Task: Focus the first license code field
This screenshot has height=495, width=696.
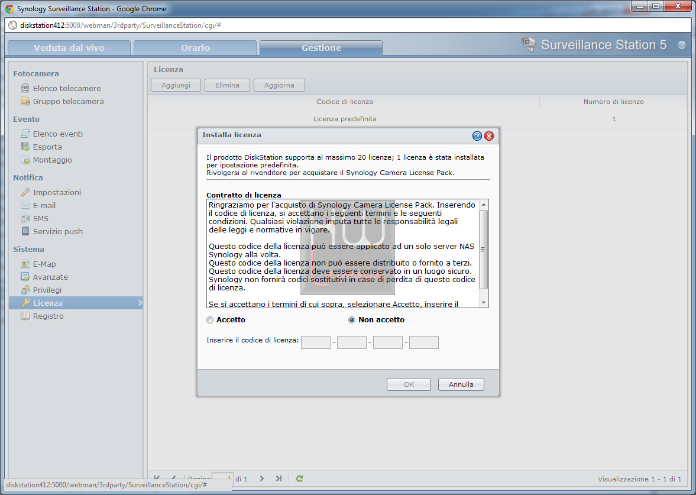Action: 316,342
